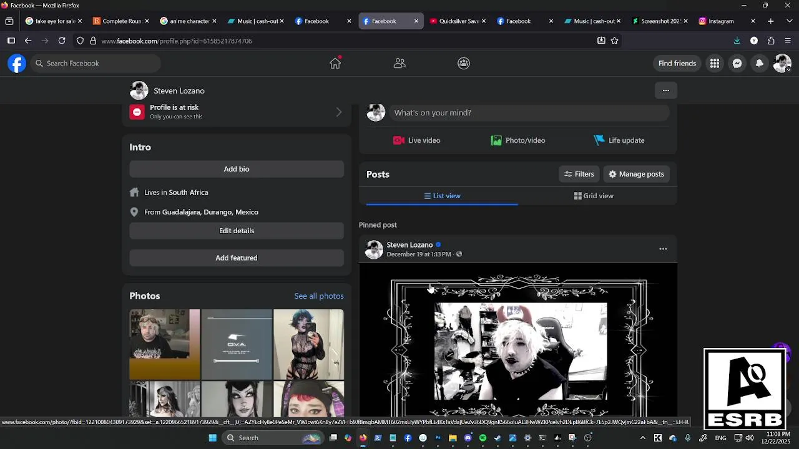Image resolution: width=799 pixels, height=449 pixels.
Task: Click the Edit details button
Action: [237, 231]
